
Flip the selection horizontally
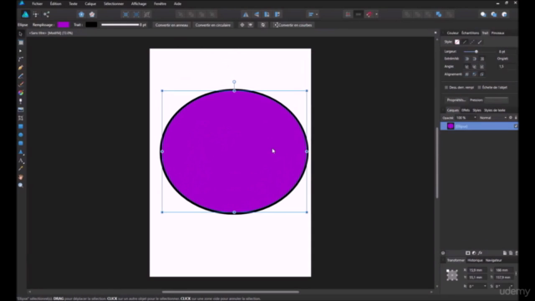coord(246,14)
